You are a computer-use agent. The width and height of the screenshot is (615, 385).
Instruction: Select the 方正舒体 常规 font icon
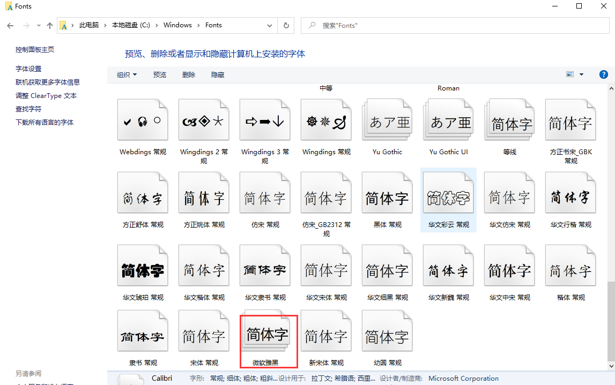(143, 193)
